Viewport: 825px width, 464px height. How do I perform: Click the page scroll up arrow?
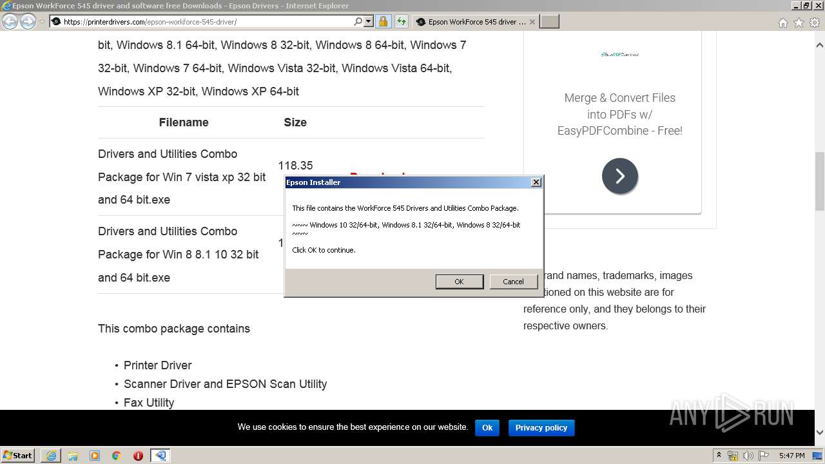click(x=819, y=46)
